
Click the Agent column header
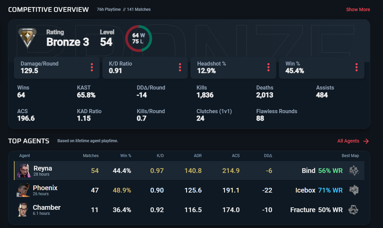25,156
